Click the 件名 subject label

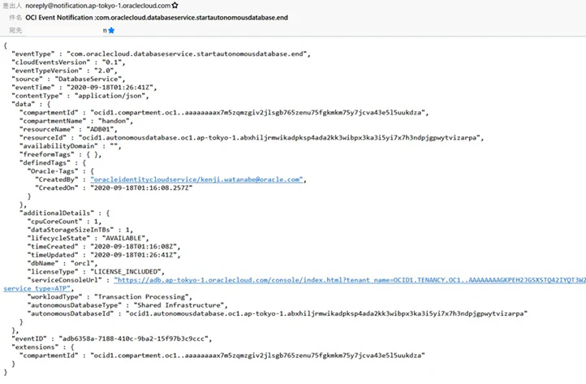pos(15,18)
